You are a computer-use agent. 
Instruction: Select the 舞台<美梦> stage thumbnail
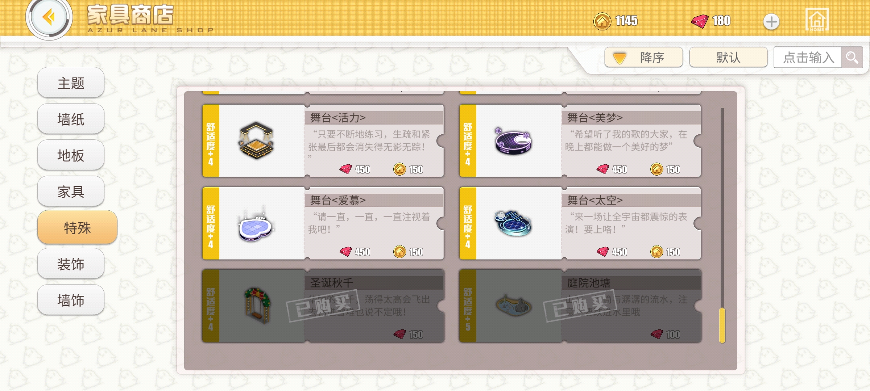(x=513, y=141)
